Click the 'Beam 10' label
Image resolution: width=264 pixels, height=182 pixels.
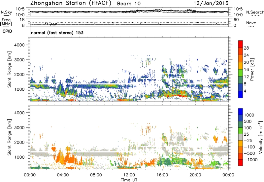pyautogui.click(x=129, y=4)
